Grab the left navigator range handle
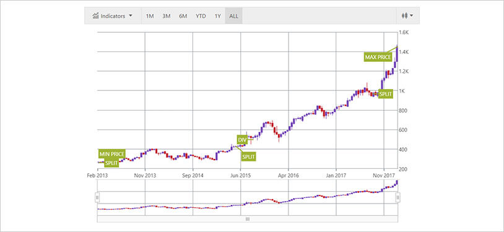504x232 pixels. click(x=97, y=197)
